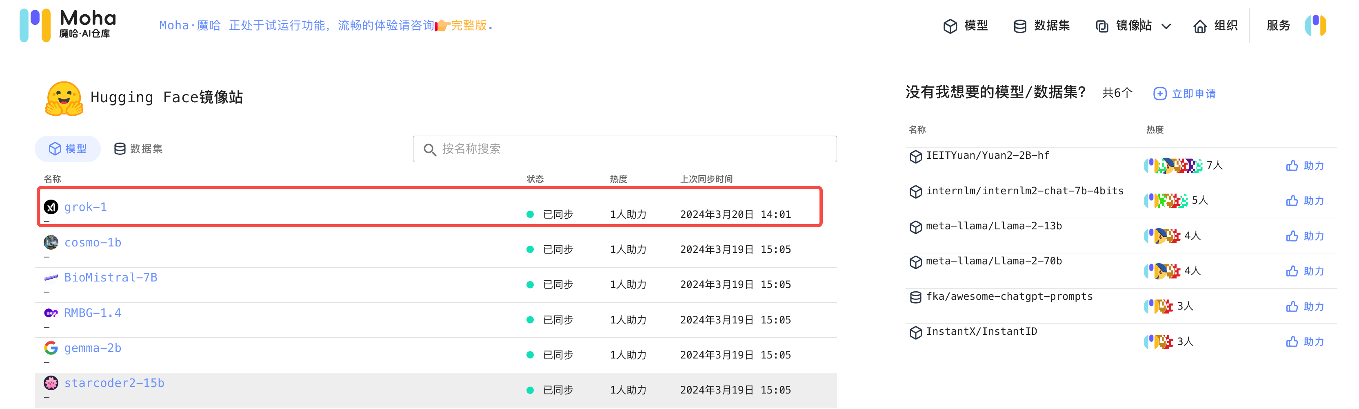Click 1人助力 in cosmo-1b row
The image size is (1359, 409).
click(628, 249)
